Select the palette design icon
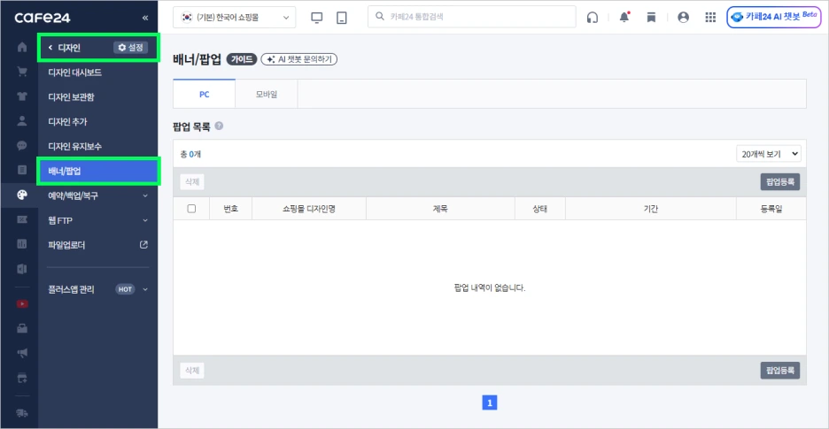829x429 pixels. [22, 195]
